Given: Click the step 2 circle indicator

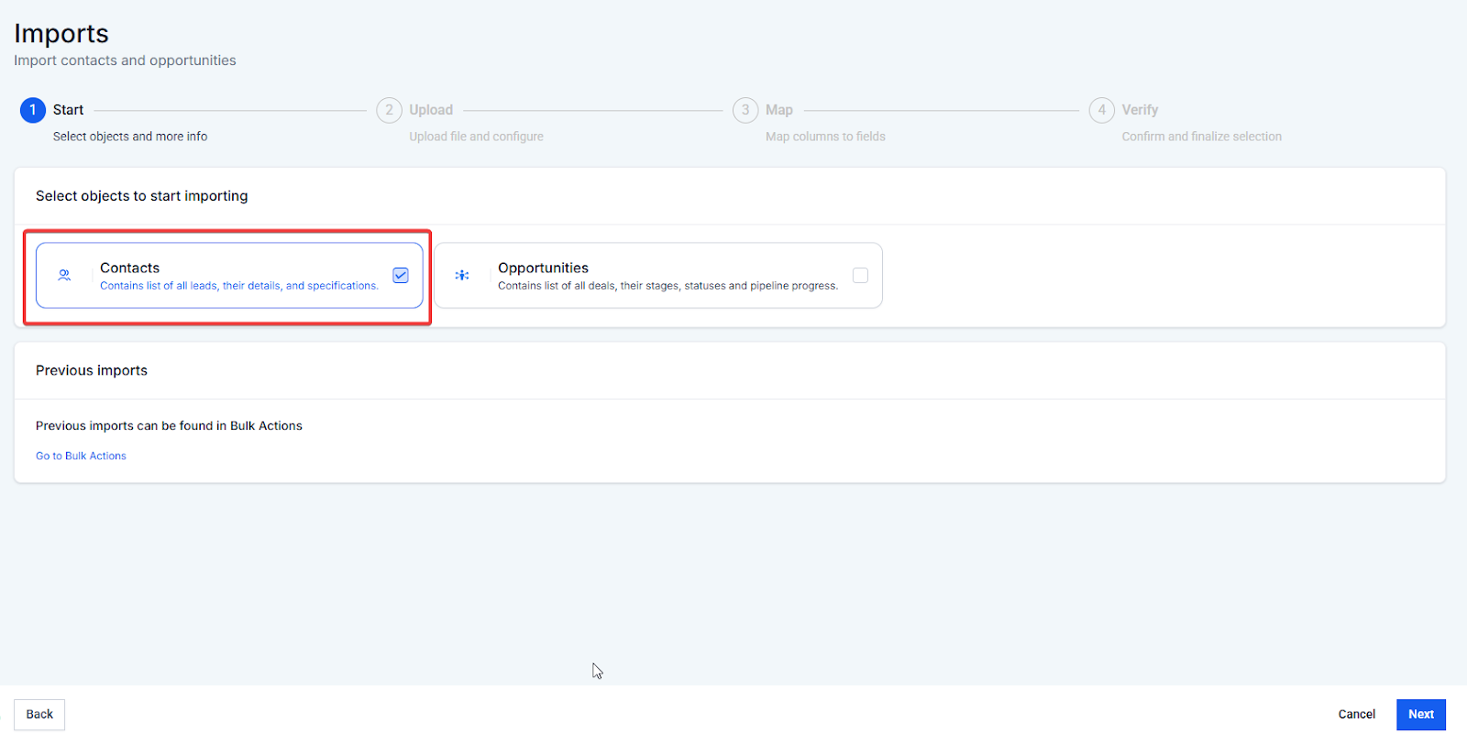Looking at the screenshot, I should tap(390, 110).
